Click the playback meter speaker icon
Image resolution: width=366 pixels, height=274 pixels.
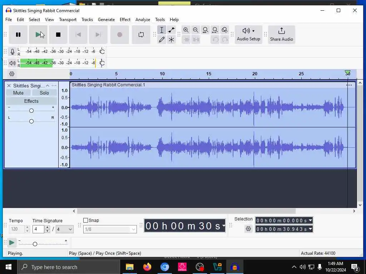coord(13,63)
